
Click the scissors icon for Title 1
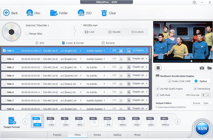(121, 51)
